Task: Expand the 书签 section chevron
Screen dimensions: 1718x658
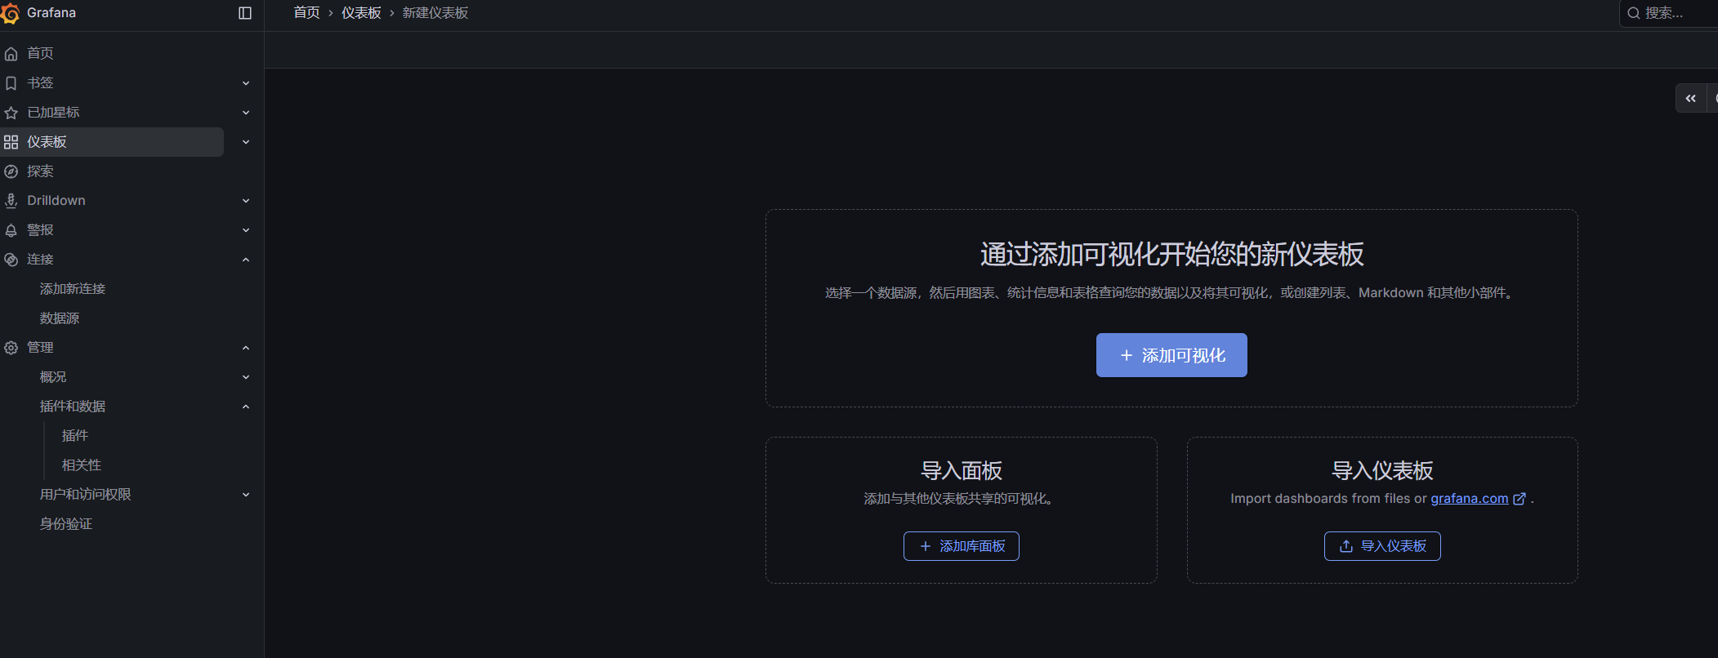Action: (x=246, y=83)
